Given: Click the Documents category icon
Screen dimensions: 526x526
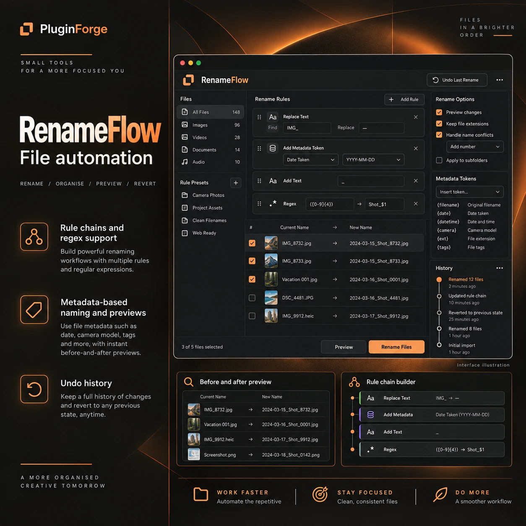Looking at the screenshot, I should pos(185,149).
